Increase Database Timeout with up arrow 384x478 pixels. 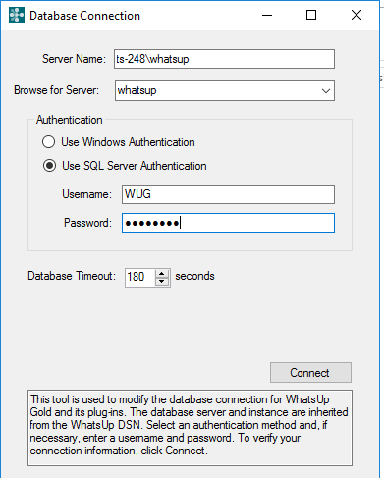(162, 274)
